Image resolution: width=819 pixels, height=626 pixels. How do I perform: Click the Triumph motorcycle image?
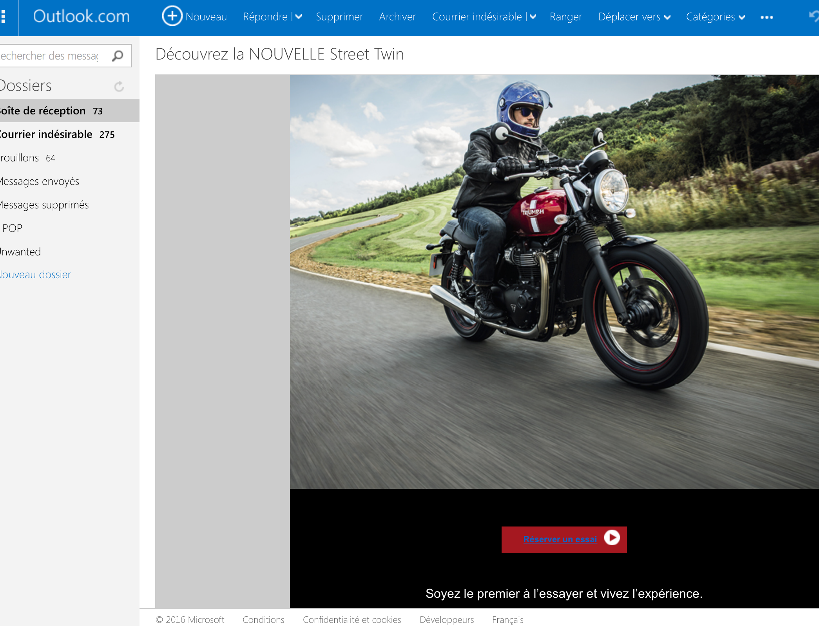pos(554,282)
